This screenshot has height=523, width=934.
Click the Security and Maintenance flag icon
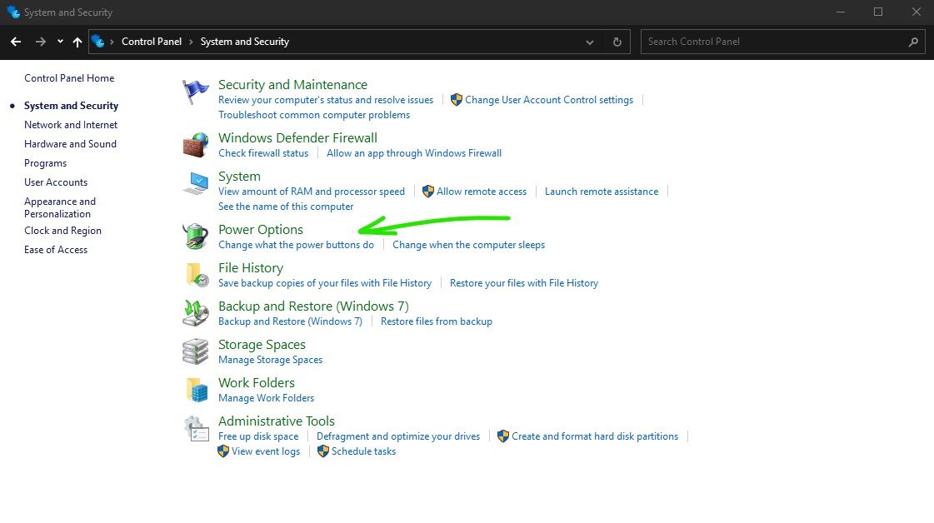click(195, 92)
